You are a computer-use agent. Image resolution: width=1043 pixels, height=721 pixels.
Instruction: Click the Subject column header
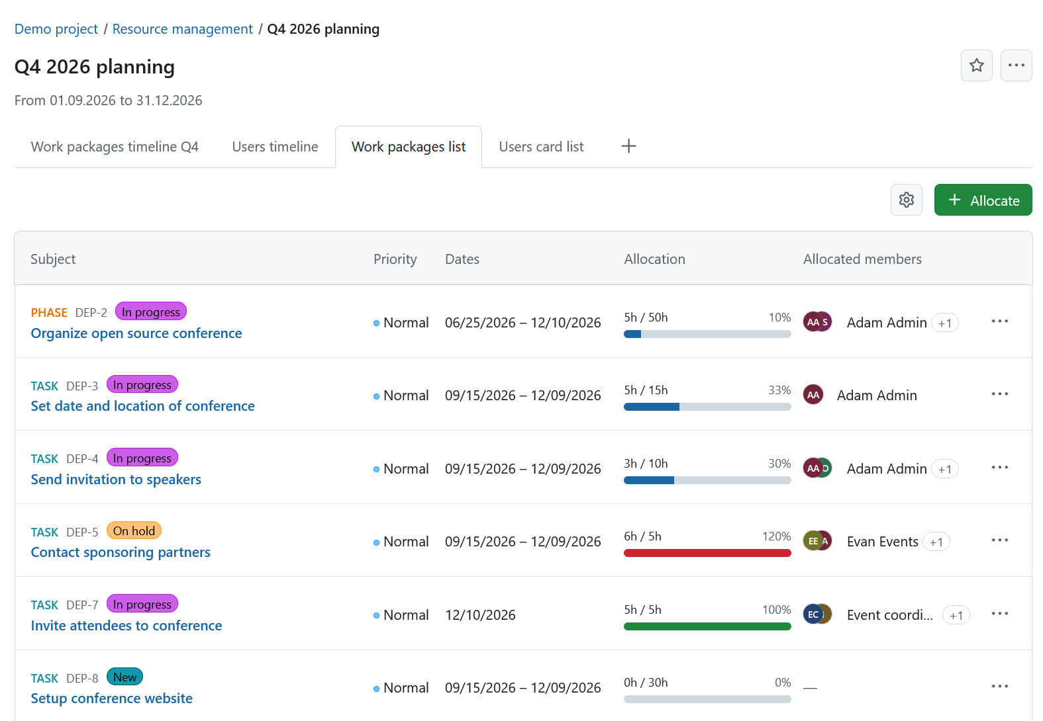(x=53, y=259)
